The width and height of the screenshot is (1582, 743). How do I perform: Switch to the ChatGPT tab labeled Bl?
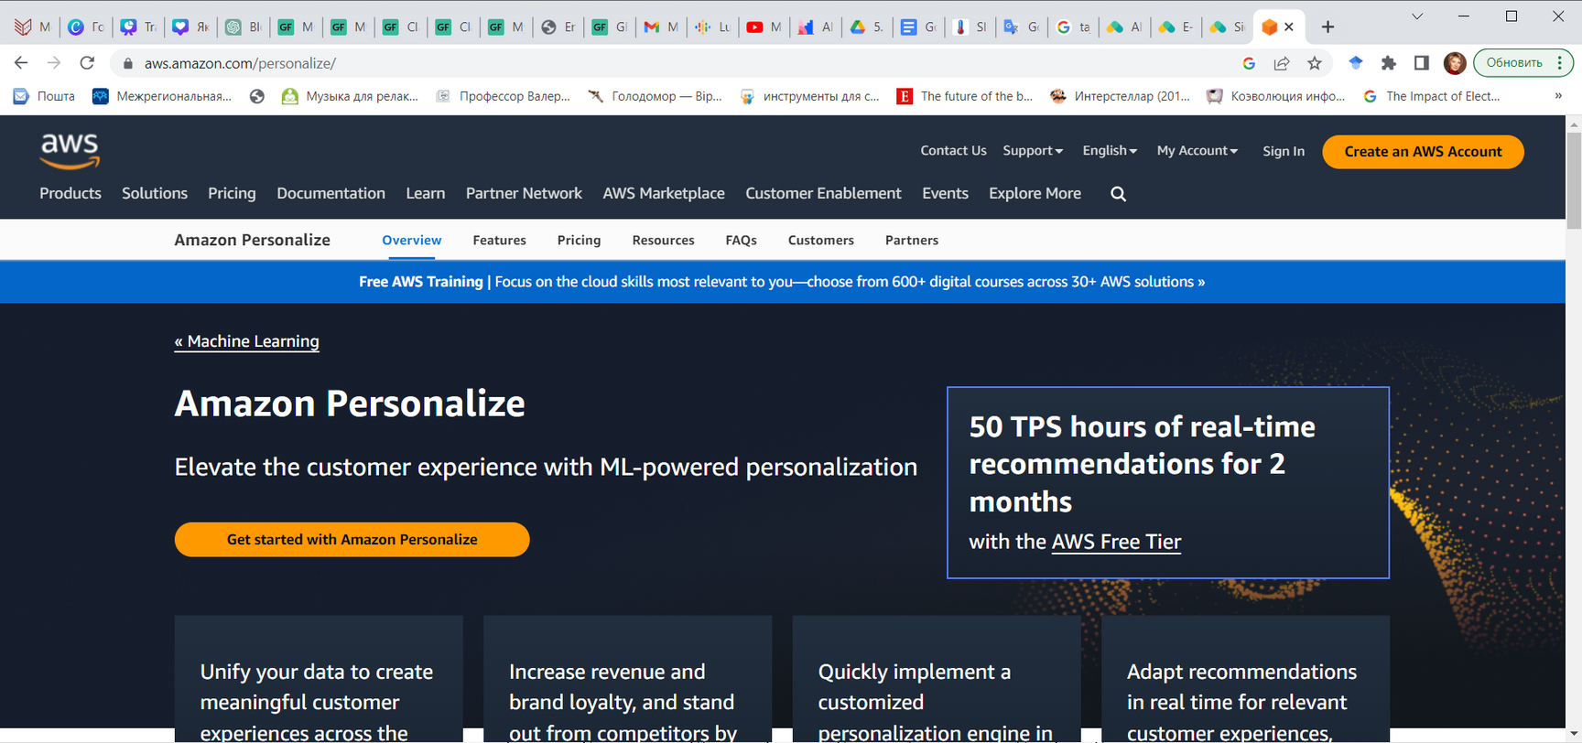tap(244, 27)
